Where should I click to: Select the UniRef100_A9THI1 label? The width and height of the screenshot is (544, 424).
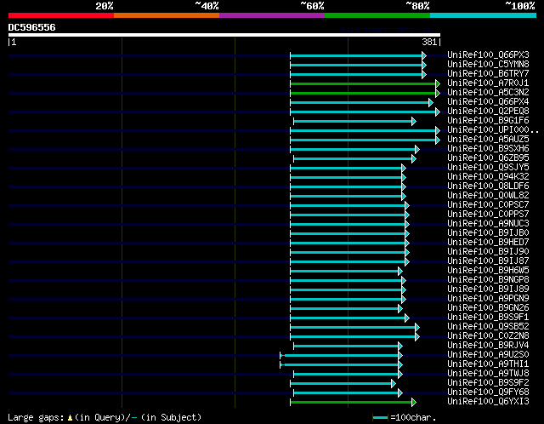488,364
